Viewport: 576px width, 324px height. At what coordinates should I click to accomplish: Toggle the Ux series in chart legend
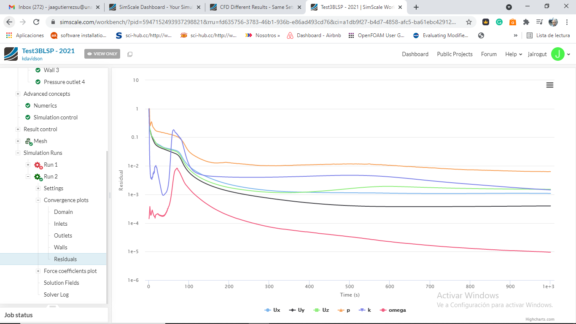pos(272,310)
